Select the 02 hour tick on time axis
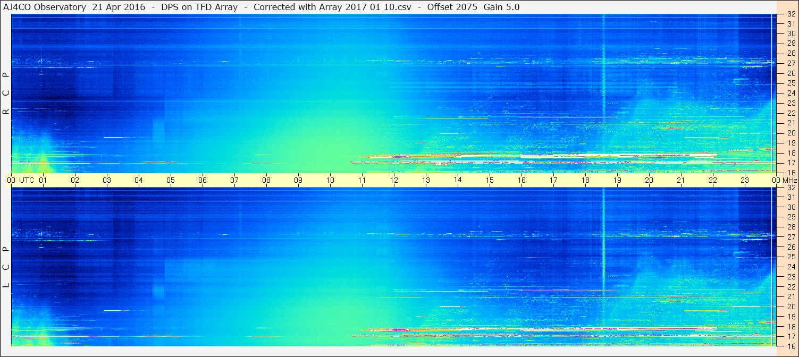The width and height of the screenshot is (799, 357). [75, 180]
